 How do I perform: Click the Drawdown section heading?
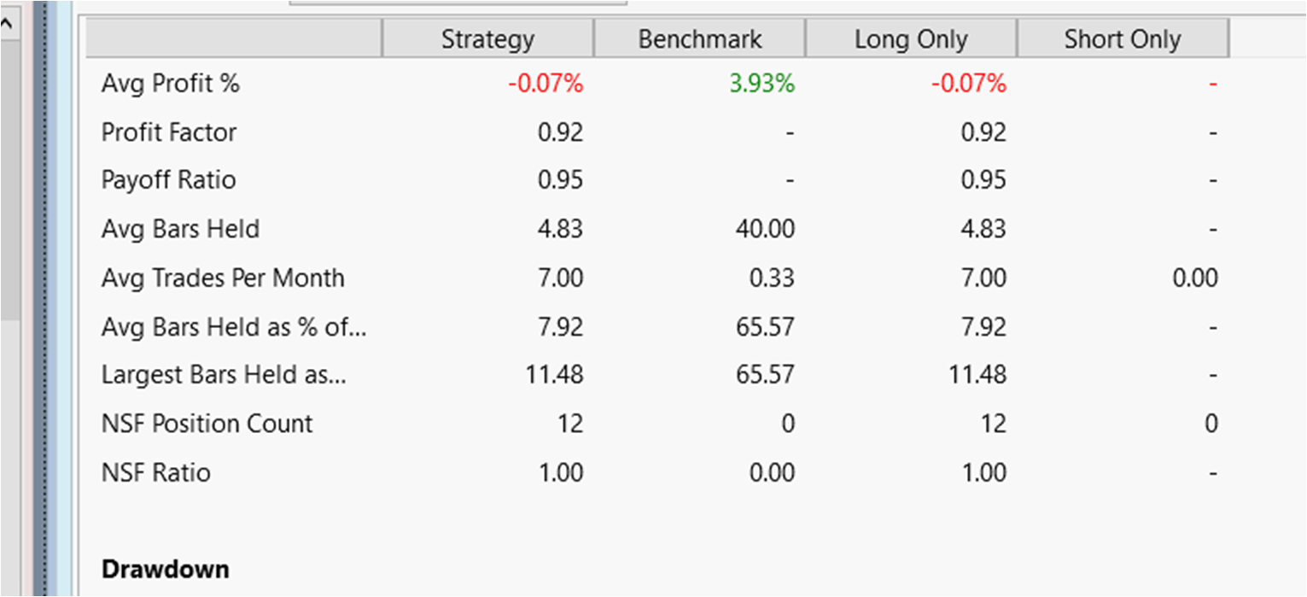[x=165, y=569]
